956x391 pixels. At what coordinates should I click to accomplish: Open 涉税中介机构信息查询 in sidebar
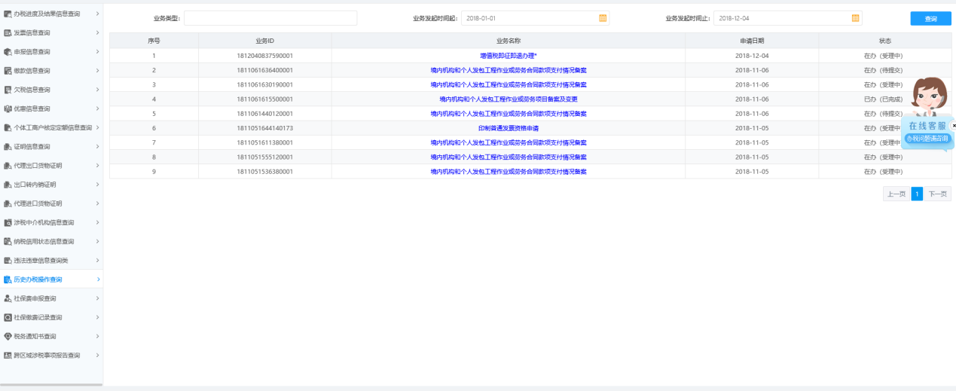tap(44, 222)
